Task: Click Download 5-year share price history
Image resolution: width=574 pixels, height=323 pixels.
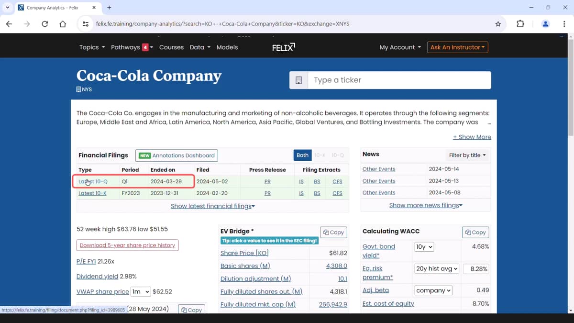Action: tap(127, 245)
